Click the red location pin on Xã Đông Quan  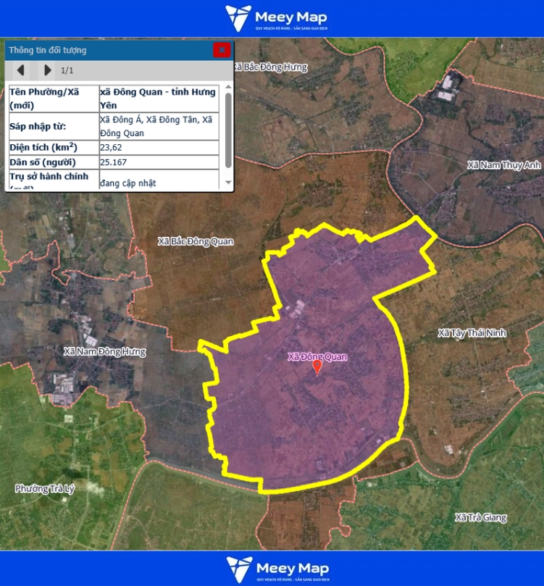point(317,367)
